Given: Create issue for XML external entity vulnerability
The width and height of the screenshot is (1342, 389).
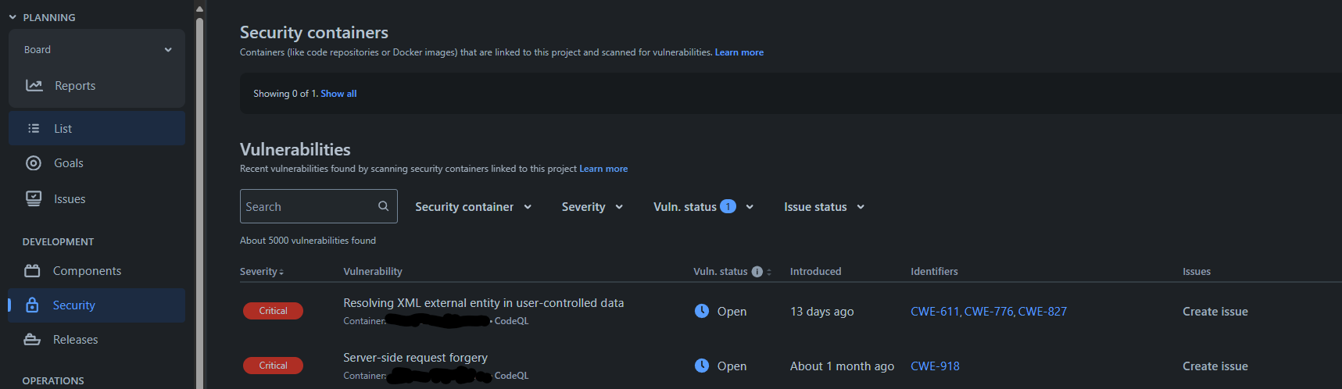Looking at the screenshot, I should tap(1215, 312).
